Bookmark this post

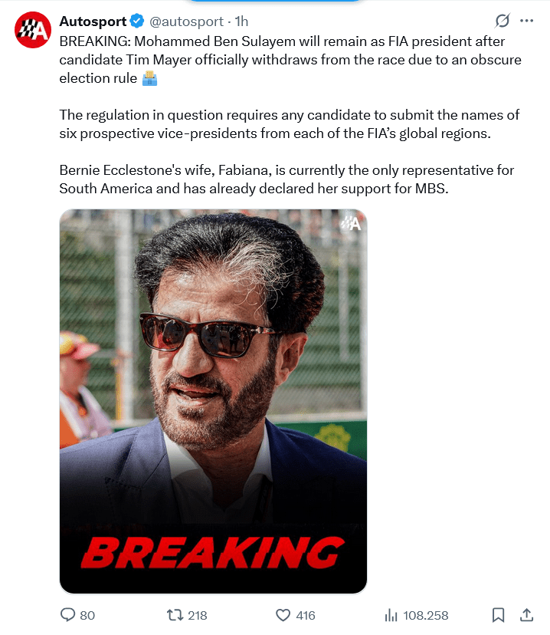498,615
